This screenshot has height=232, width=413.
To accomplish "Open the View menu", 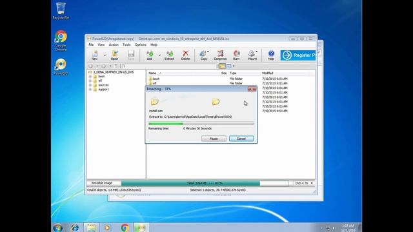I will 101,45.
